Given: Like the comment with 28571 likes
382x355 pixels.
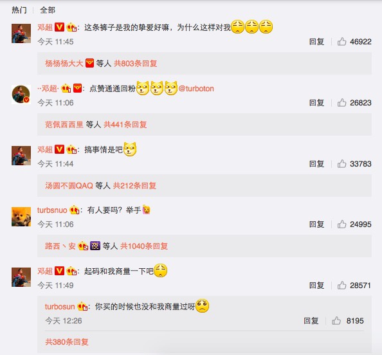Looking at the screenshot, I should pos(341,286).
